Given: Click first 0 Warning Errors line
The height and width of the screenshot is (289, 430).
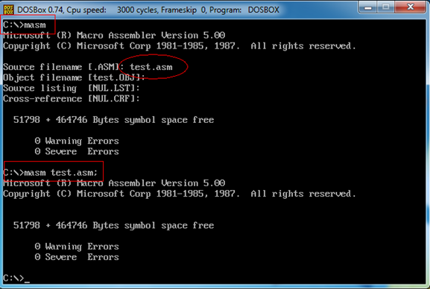Looking at the screenshot, I should 77,141.
